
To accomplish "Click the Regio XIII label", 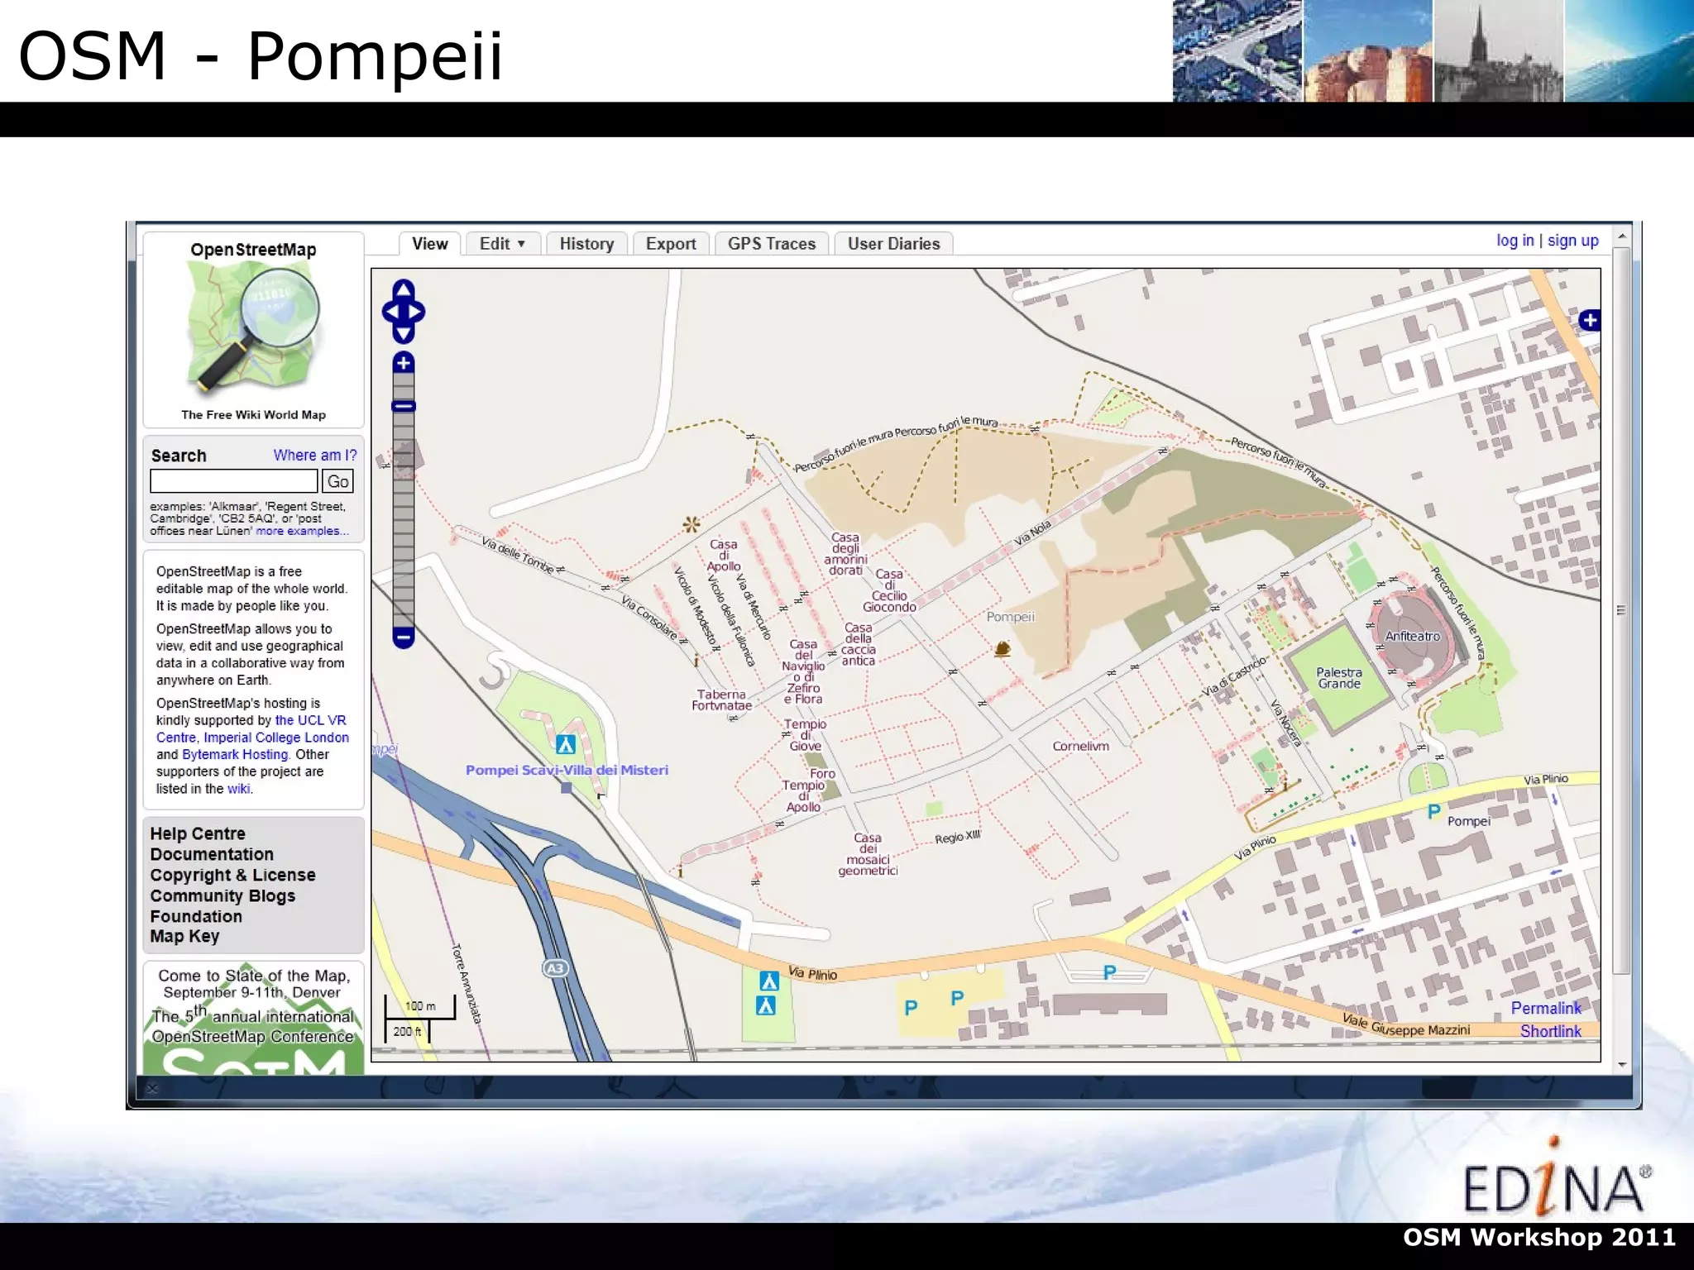I will coord(957,838).
